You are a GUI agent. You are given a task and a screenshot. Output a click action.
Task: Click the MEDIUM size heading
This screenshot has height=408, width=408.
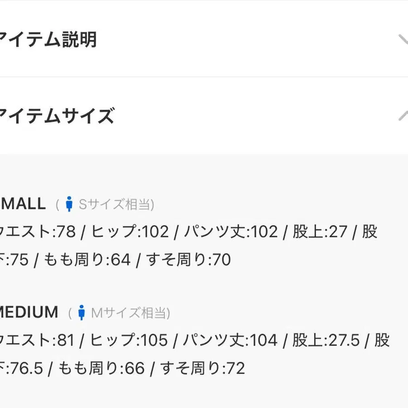point(29,312)
